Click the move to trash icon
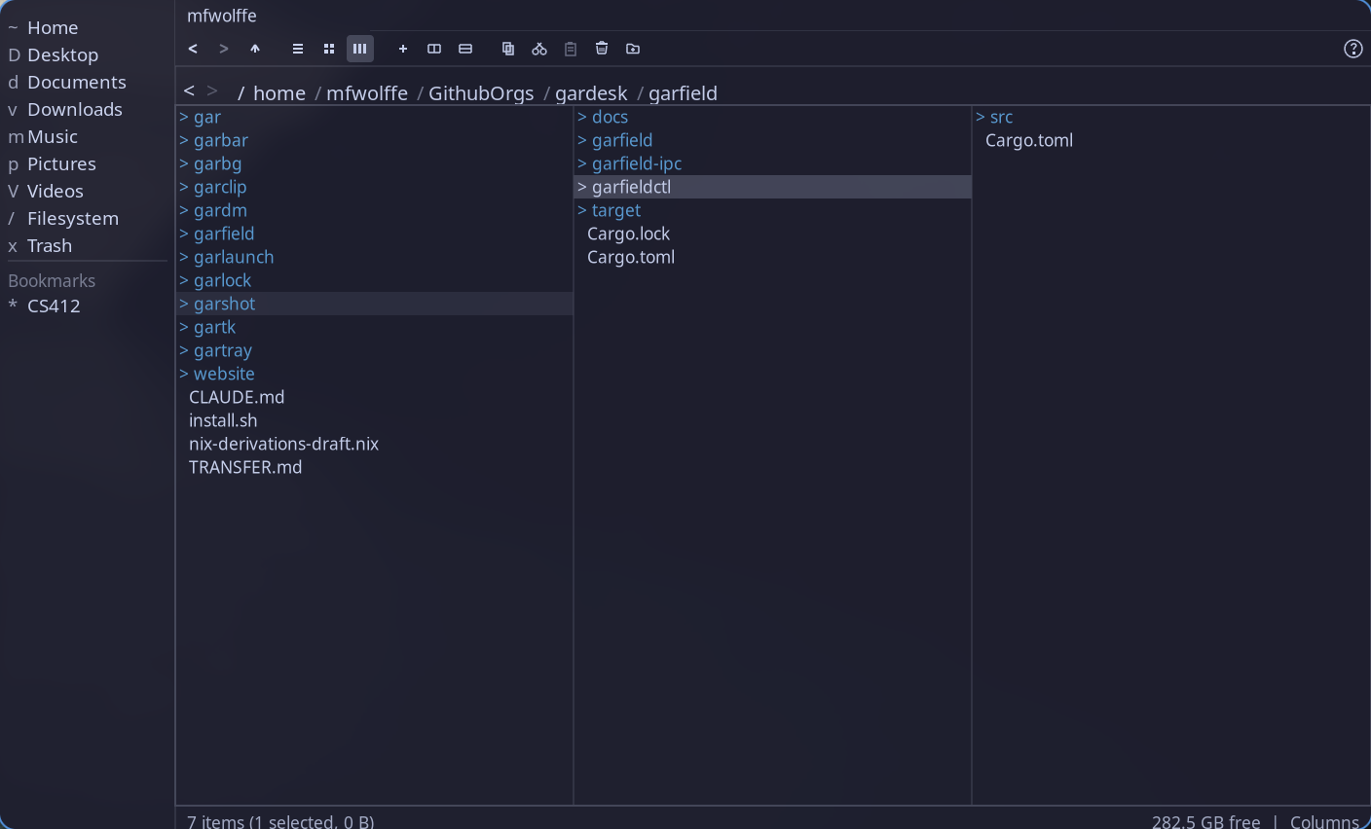1371x829 pixels. 601,48
